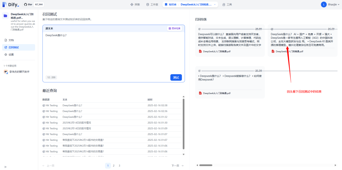The width and height of the screenshot is (342, 170).
Task: Go to page 1 of recent queries
Action: (108, 166)
